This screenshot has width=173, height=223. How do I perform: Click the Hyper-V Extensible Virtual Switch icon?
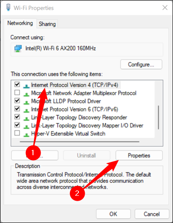pyautogui.click(x=26, y=135)
